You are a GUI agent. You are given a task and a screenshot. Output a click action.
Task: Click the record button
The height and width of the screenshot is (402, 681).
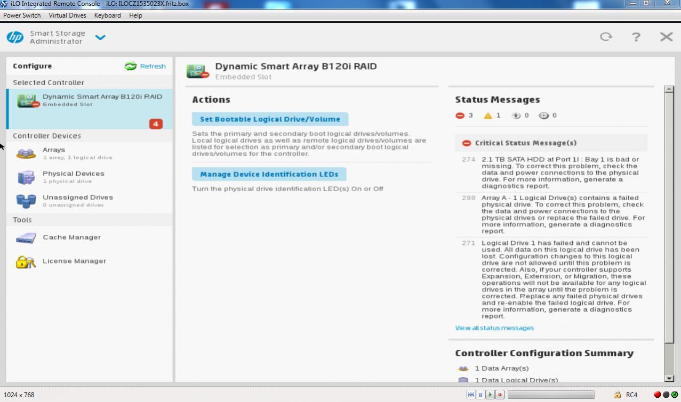[x=500, y=395]
